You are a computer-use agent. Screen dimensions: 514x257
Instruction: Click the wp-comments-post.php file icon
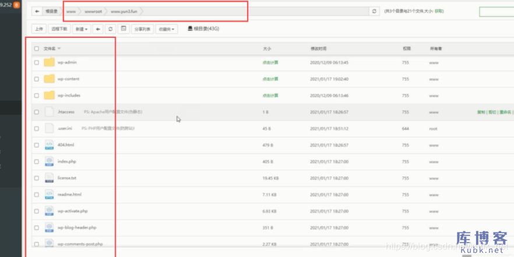(49, 244)
